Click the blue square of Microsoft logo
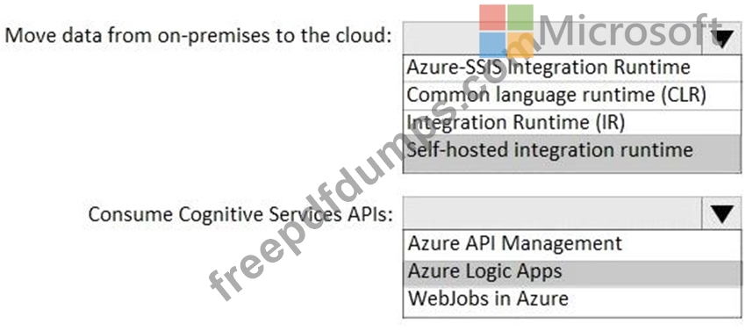The height and width of the screenshot is (331, 753). click(492, 45)
